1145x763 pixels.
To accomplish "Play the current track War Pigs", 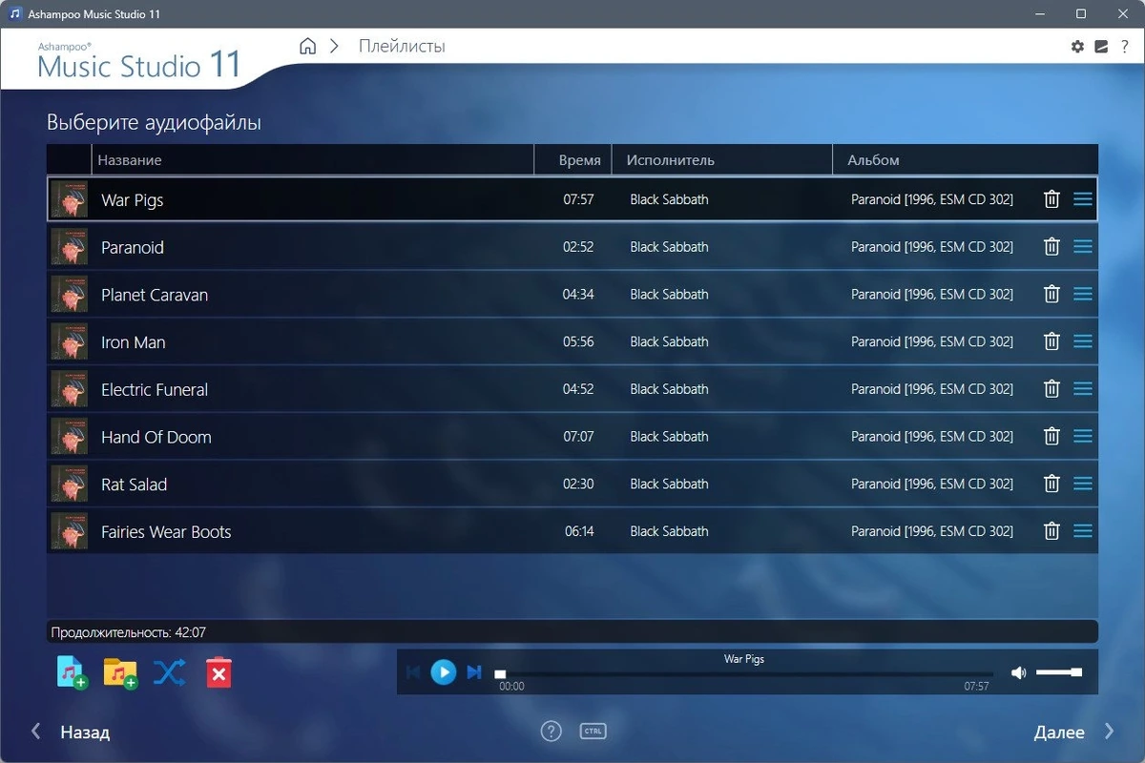I will [443, 672].
